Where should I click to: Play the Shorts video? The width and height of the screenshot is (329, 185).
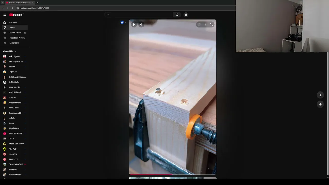pyautogui.click(x=134, y=25)
